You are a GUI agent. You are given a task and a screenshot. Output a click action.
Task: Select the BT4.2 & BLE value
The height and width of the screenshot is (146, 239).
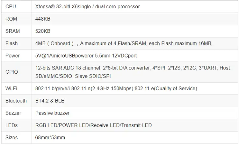[50, 101]
